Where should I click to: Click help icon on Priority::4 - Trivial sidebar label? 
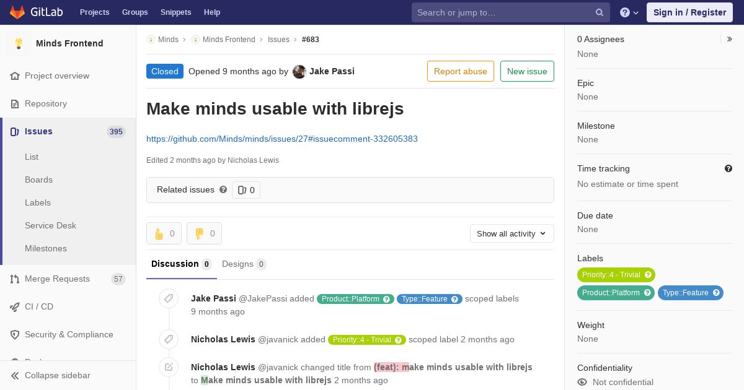[648, 275]
